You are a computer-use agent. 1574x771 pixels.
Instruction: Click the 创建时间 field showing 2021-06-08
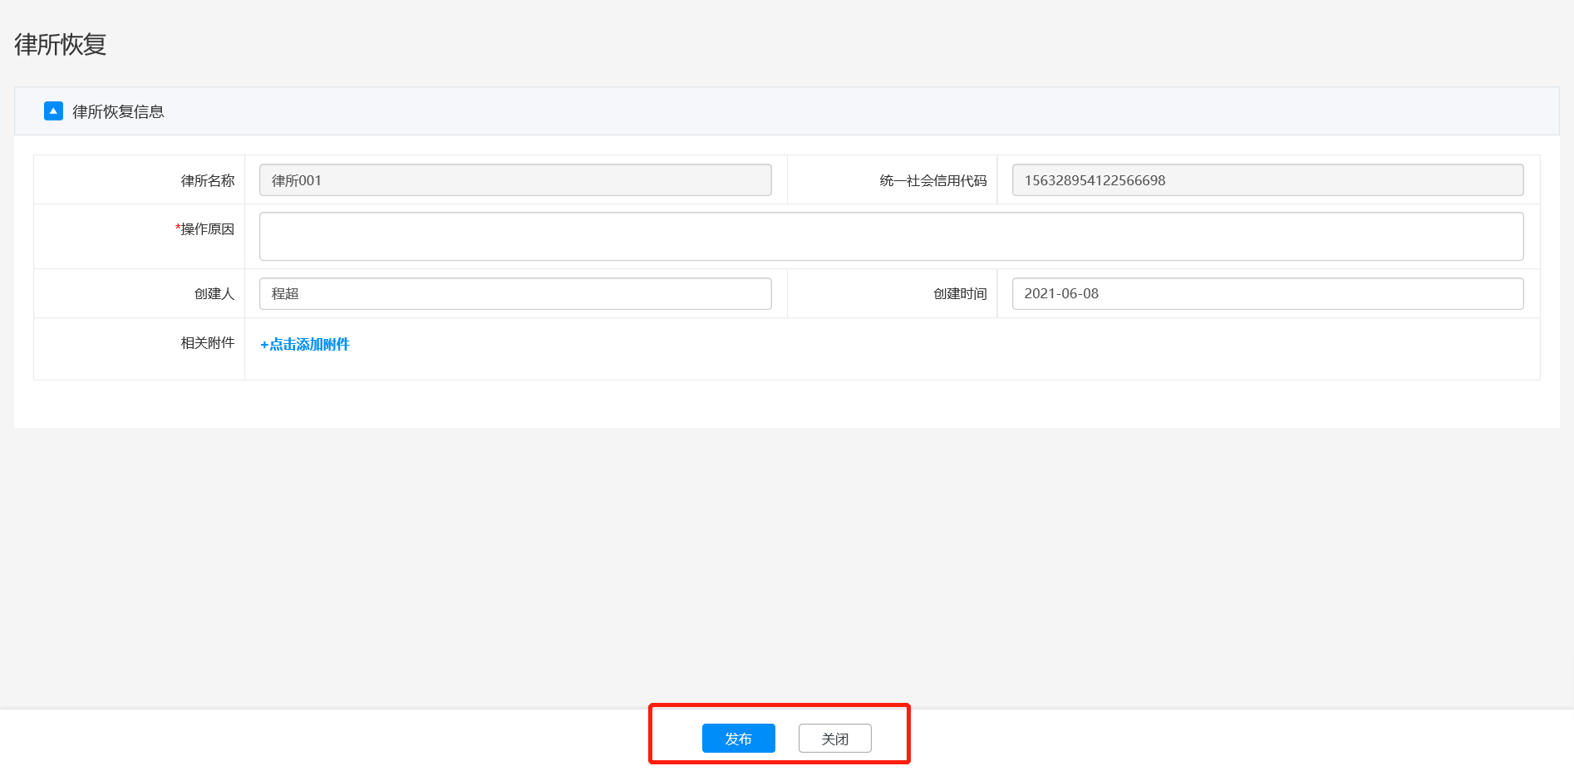point(1267,294)
